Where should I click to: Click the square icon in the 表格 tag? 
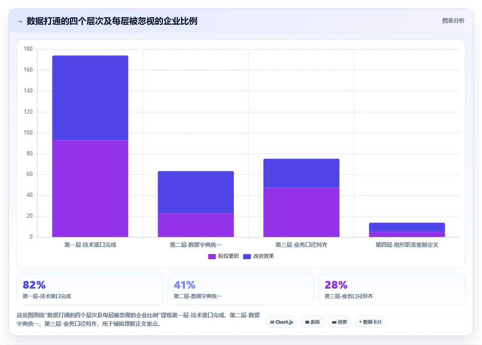tap(307, 322)
